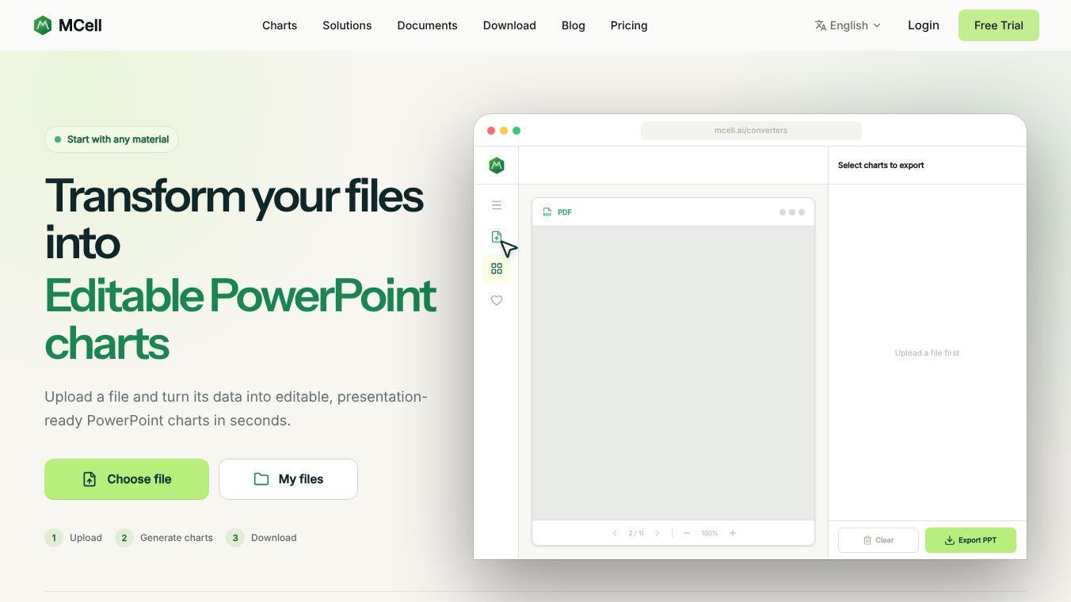Click the Export PPT button
Viewport: 1071px width, 602px height.
point(970,540)
